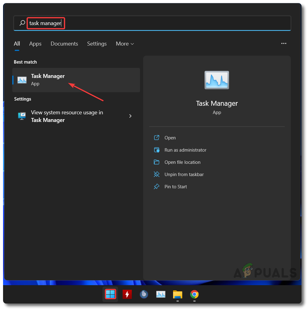Click the Unpin from taskbar icon
This screenshot has width=307, height=309.
click(157, 174)
